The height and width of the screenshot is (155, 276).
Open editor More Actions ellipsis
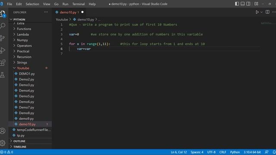point(274,12)
